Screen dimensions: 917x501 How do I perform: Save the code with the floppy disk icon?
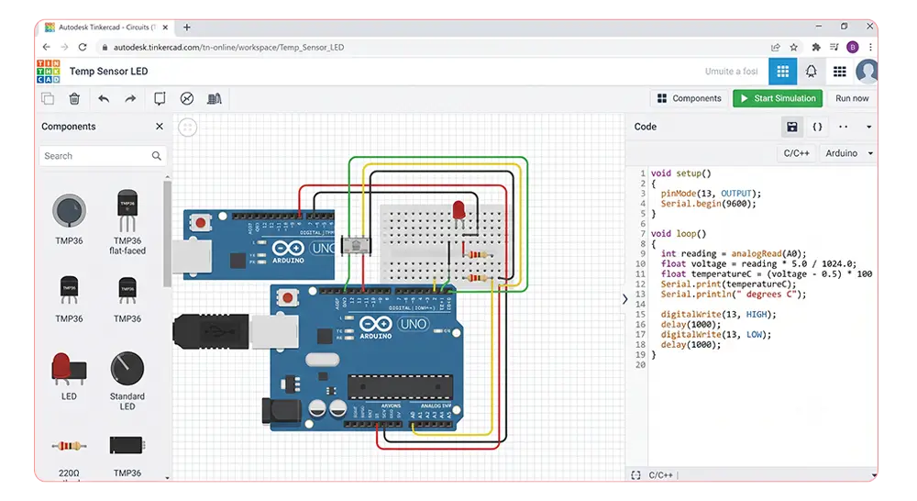click(792, 127)
